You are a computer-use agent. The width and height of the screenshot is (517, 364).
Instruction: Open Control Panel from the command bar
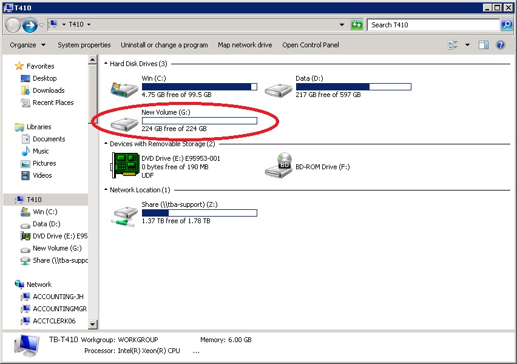(x=310, y=44)
